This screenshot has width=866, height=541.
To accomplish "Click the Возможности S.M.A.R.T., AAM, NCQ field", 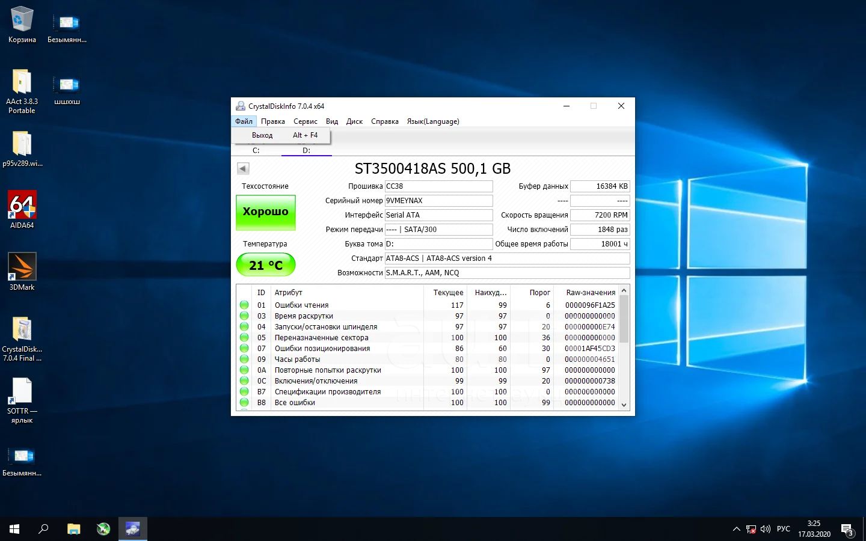I will tap(507, 273).
